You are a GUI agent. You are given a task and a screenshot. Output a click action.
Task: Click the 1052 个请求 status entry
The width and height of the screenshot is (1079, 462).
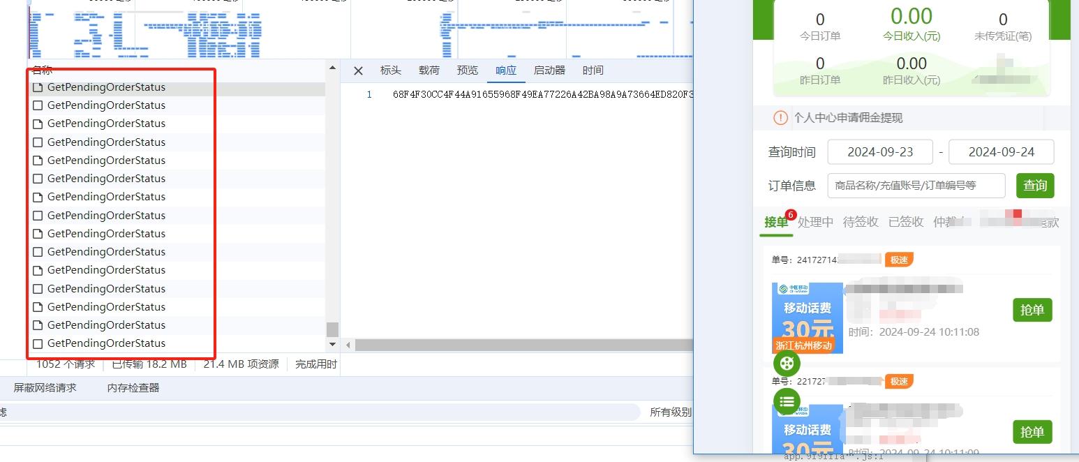click(x=66, y=364)
